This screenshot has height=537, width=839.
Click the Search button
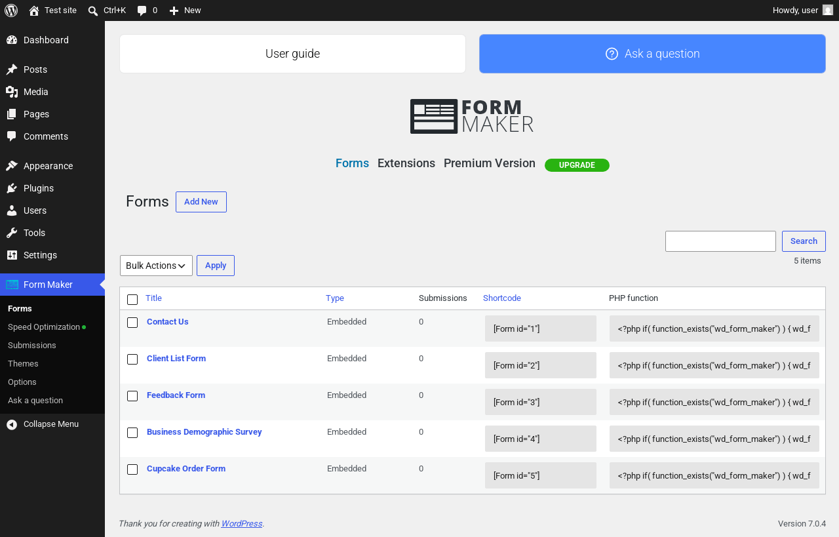(804, 241)
